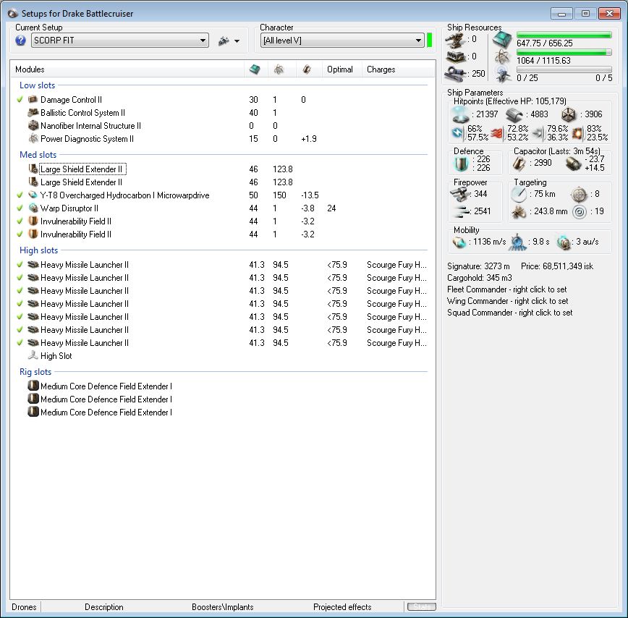Click Squad Commander right click to set
628x618 pixels.
510,313
